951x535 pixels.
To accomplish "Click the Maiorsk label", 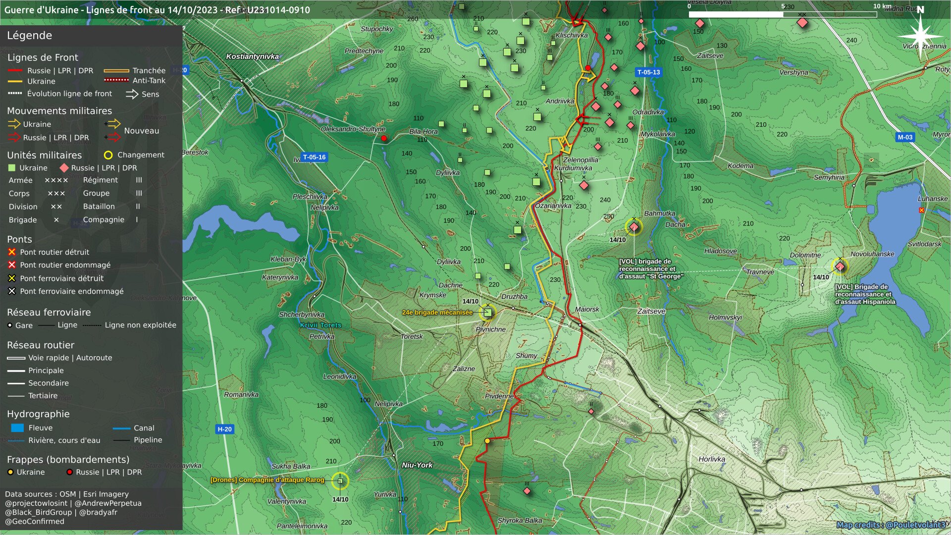I will pyautogui.click(x=587, y=309).
